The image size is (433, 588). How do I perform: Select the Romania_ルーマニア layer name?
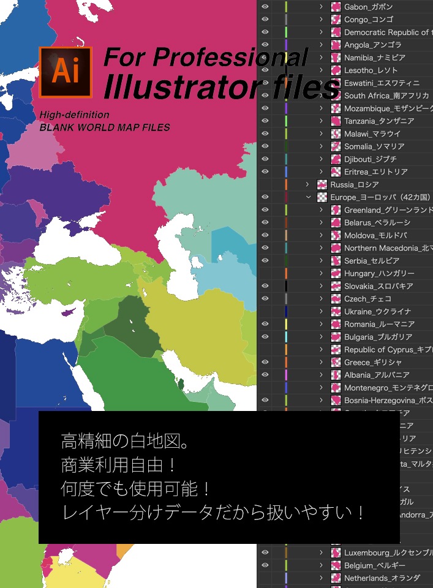click(x=379, y=324)
